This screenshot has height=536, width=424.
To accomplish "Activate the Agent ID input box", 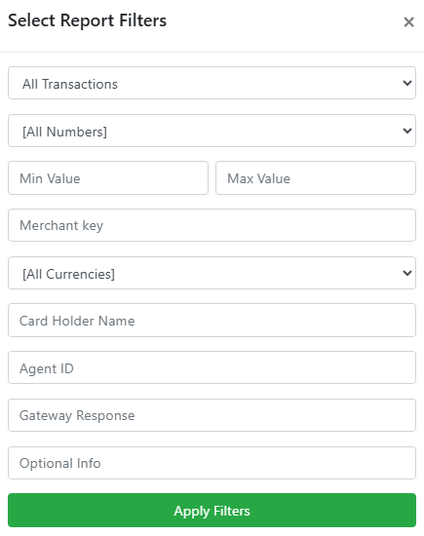I will click(212, 367).
